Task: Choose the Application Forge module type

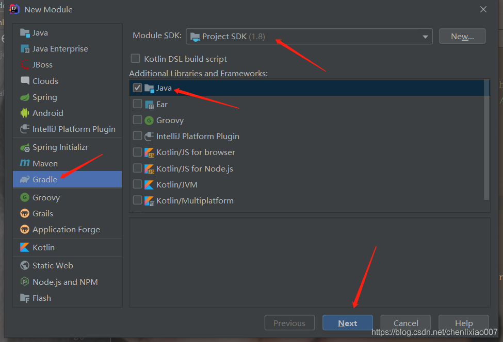Action: point(68,229)
